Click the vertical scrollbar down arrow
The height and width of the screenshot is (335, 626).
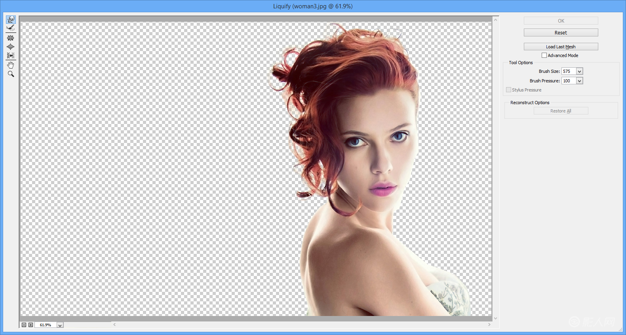click(x=495, y=318)
